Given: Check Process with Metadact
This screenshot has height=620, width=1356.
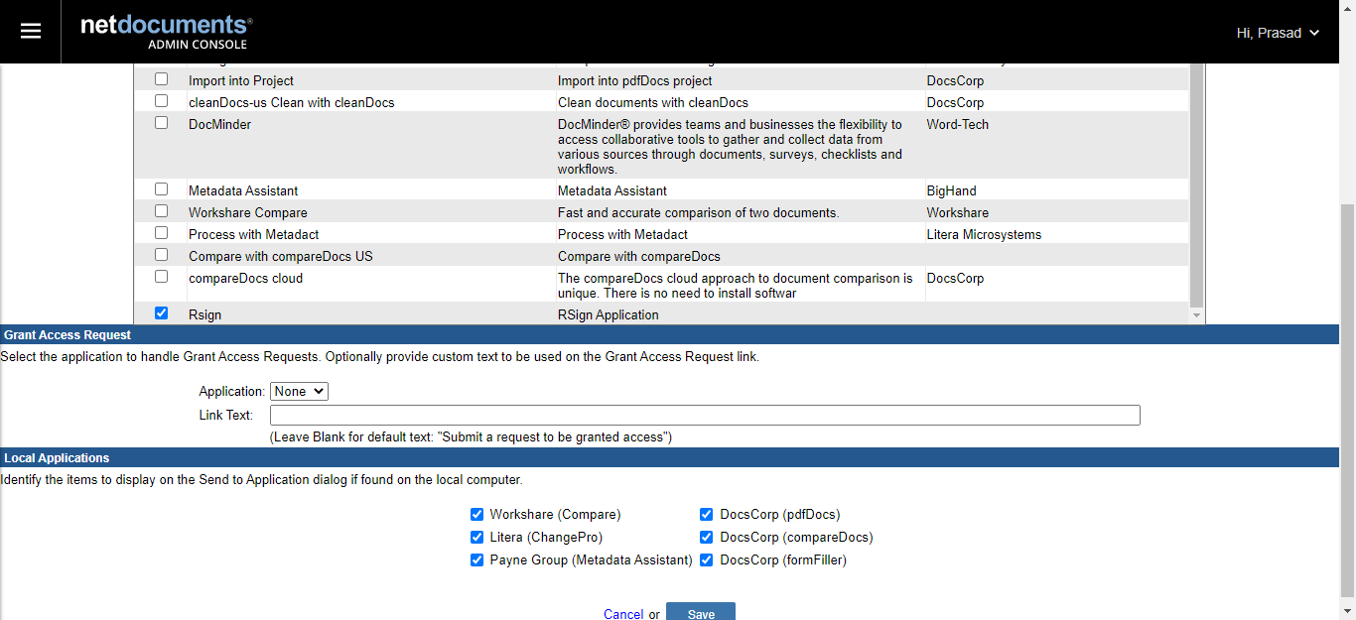Looking at the screenshot, I should click(x=161, y=232).
